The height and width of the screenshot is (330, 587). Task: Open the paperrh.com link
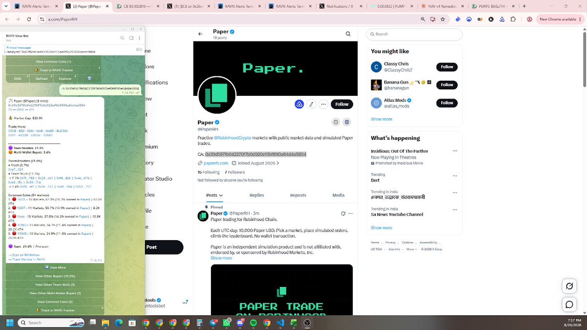216,163
